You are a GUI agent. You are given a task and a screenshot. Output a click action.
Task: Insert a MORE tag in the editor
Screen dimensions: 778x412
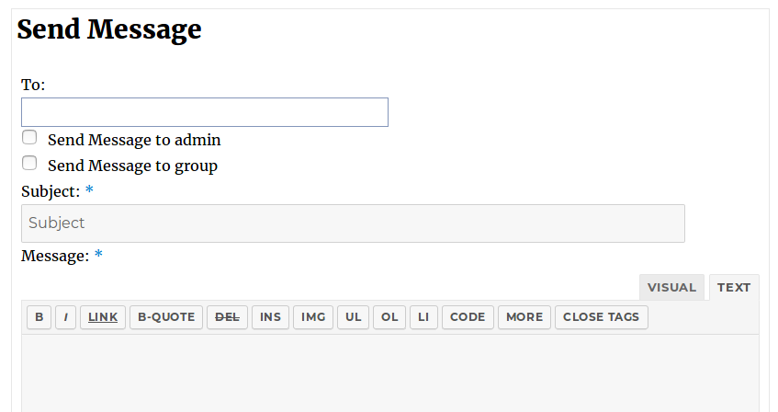tap(524, 317)
